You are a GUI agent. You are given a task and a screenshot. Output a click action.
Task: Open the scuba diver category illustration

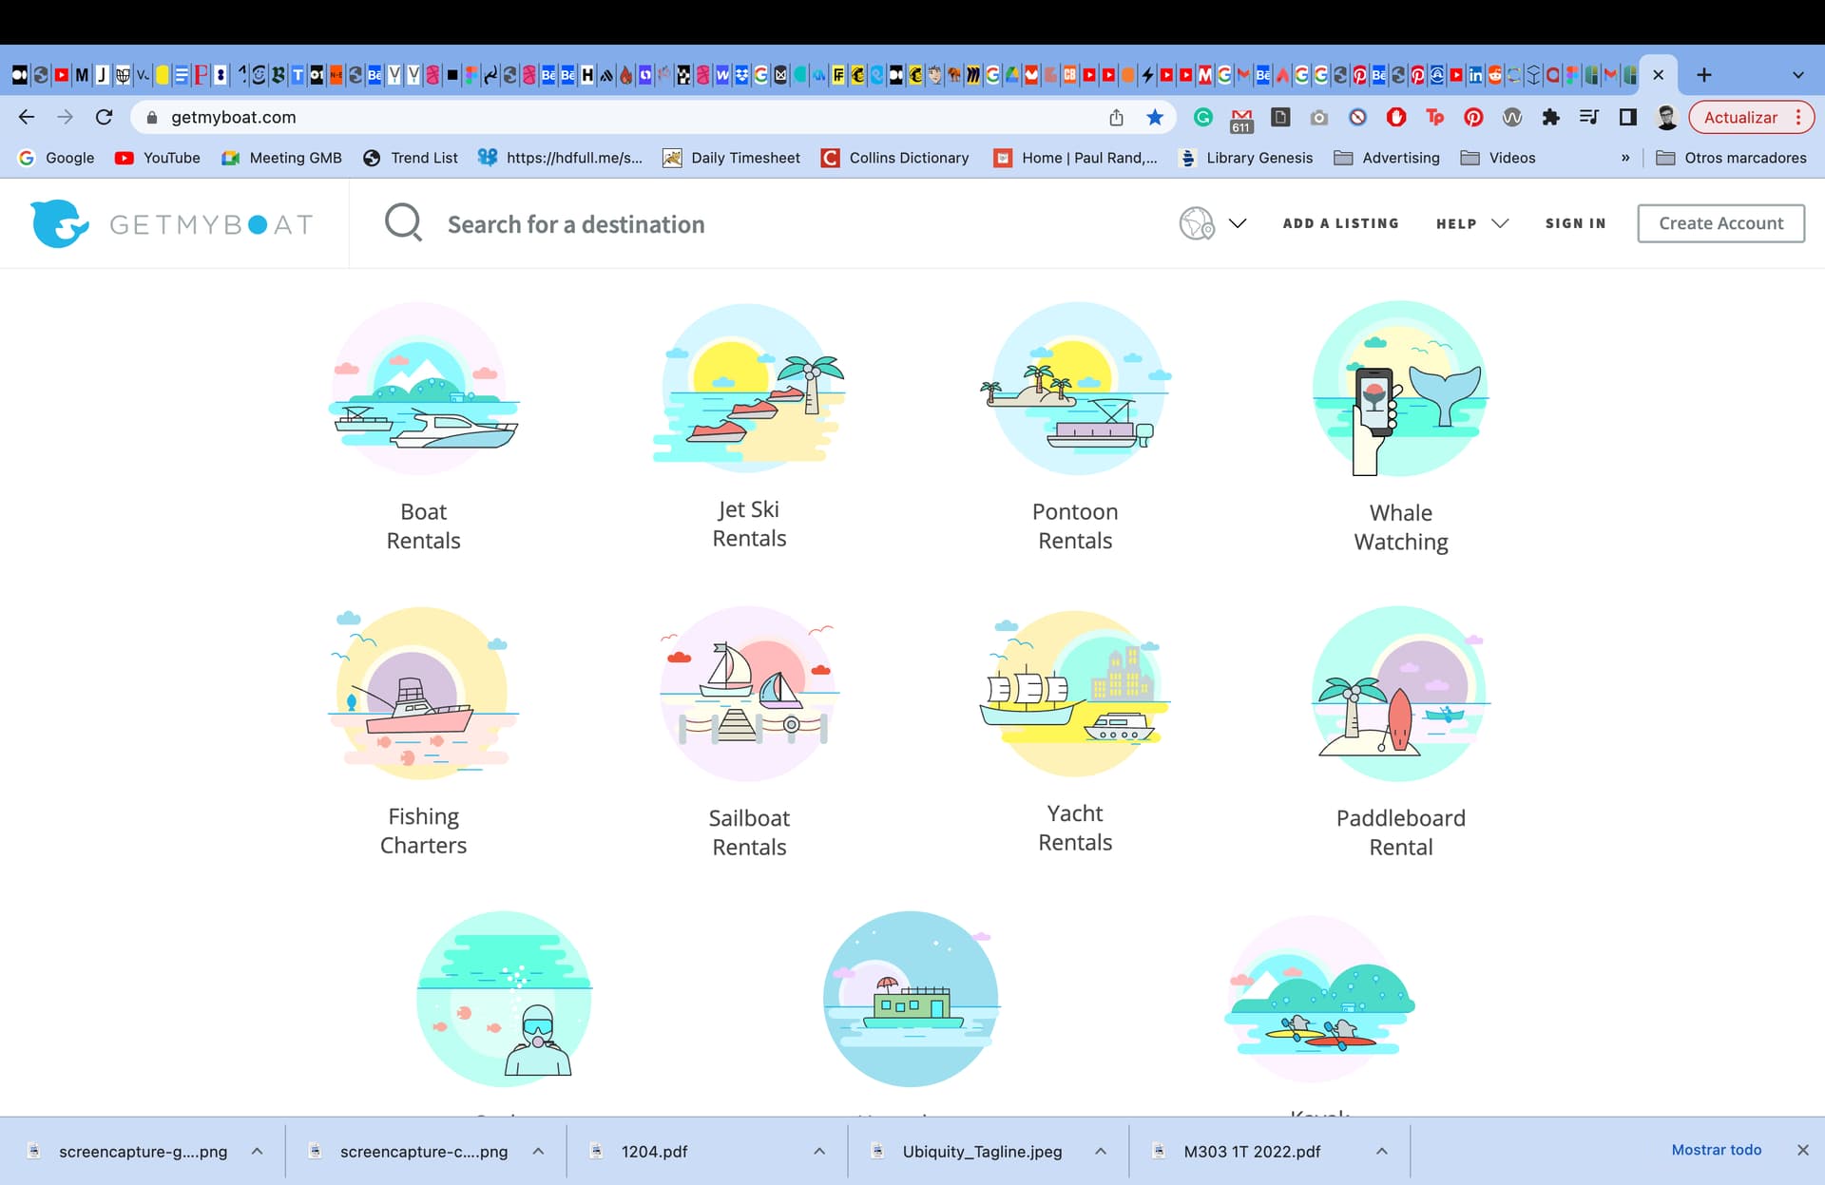tap(505, 999)
